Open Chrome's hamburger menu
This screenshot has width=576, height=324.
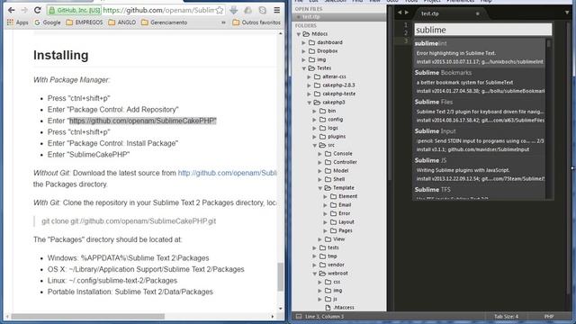(276, 10)
